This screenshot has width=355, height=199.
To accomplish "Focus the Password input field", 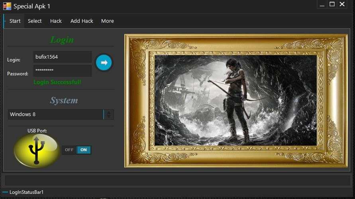I will [62, 71].
